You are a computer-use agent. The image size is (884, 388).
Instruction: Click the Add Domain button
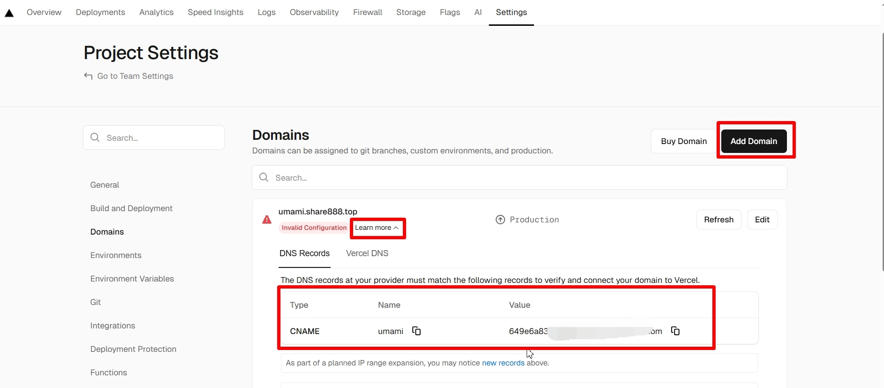[754, 141]
